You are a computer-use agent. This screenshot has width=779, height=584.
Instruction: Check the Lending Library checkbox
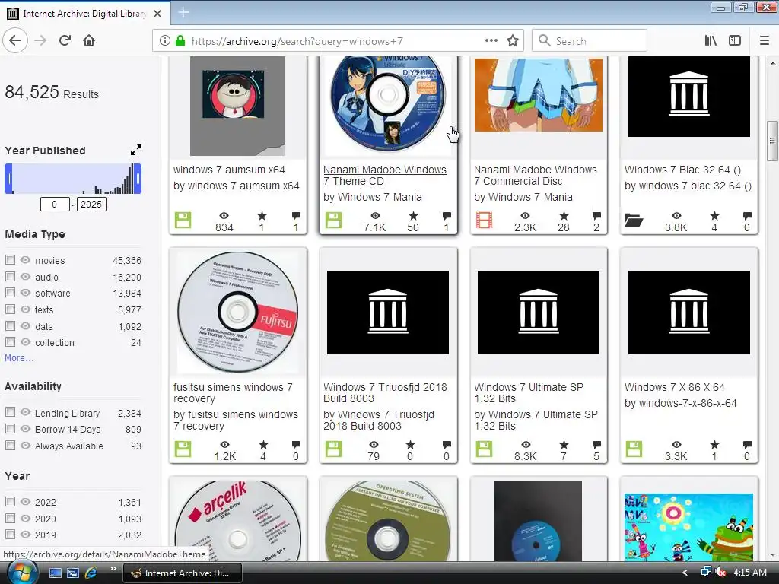(x=10, y=412)
